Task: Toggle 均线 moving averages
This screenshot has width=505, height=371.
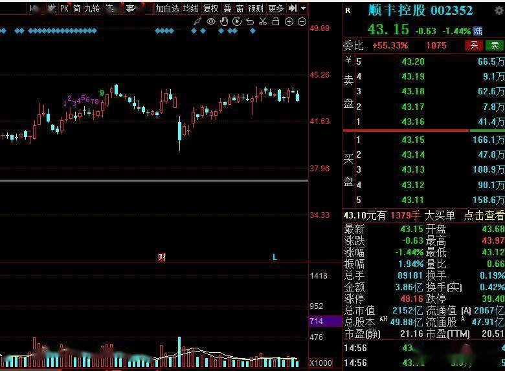Action: click(x=190, y=8)
